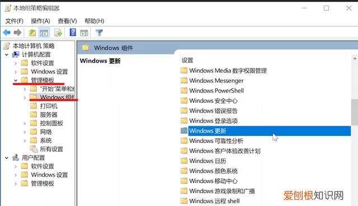Click the Forward arrow toolbar icon

(x=17, y=33)
